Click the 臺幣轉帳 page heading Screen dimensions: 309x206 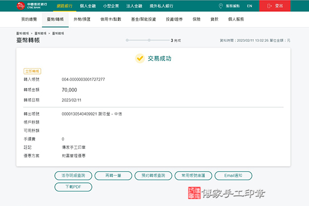coord(28,40)
